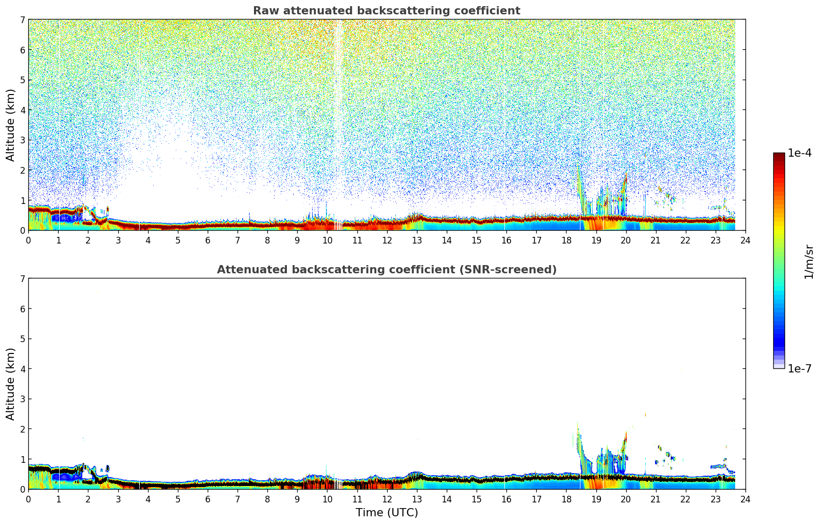Select time tick '21' under the raw plot
The height and width of the screenshot is (524, 820).
click(655, 240)
